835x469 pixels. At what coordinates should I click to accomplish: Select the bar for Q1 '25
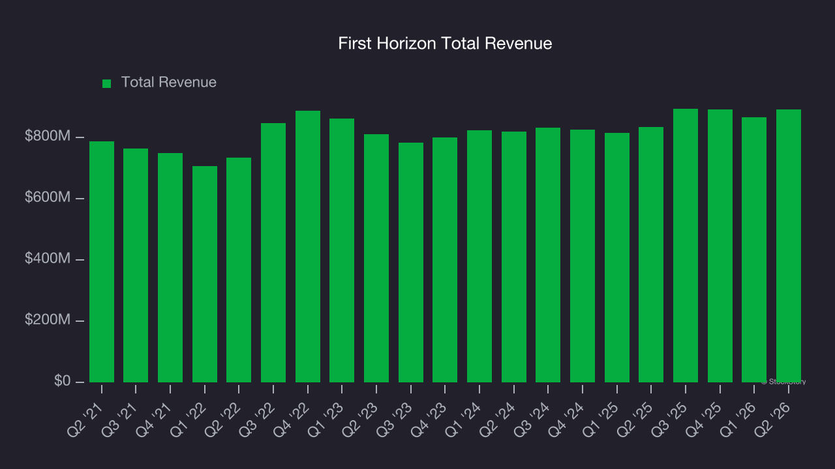(617, 257)
